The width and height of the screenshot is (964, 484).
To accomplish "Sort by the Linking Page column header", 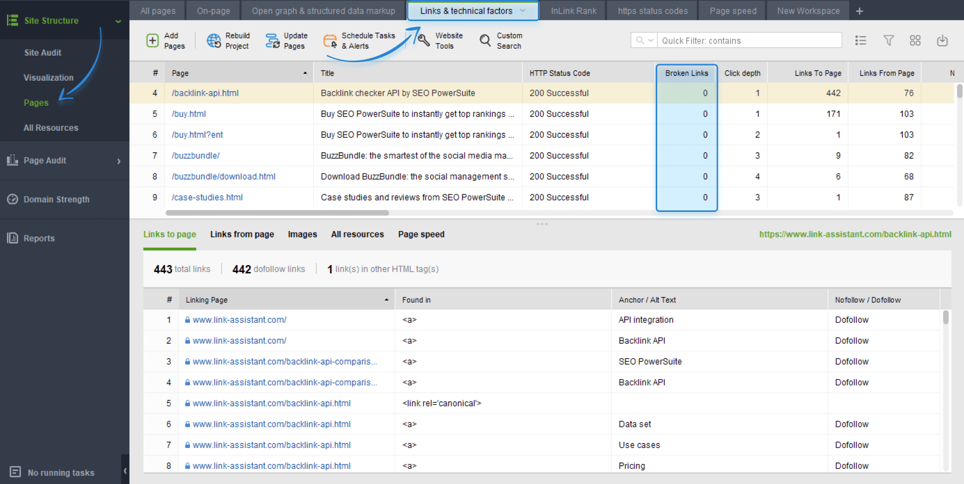I will point(286,300).
